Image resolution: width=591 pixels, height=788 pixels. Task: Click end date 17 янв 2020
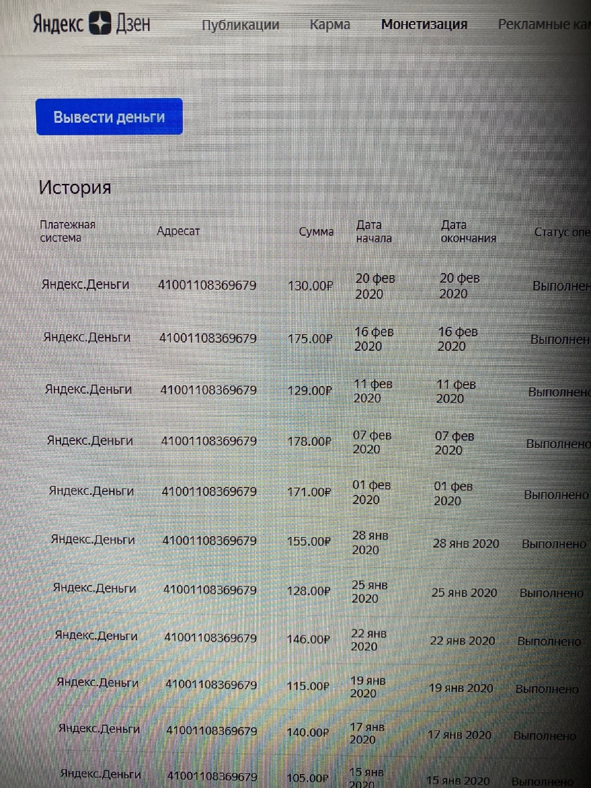[459, 735]
